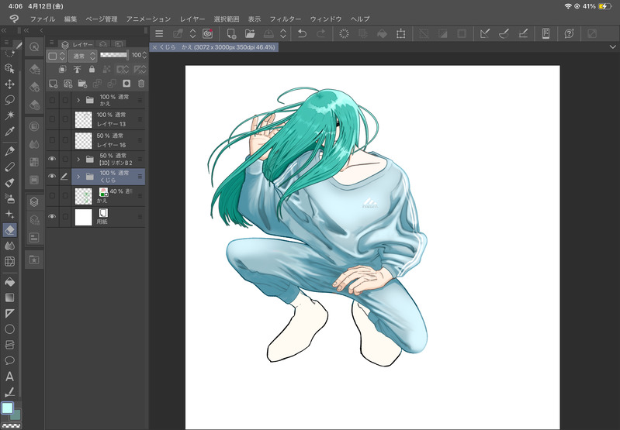Hide the くじら folder layer

click(52, 177)
